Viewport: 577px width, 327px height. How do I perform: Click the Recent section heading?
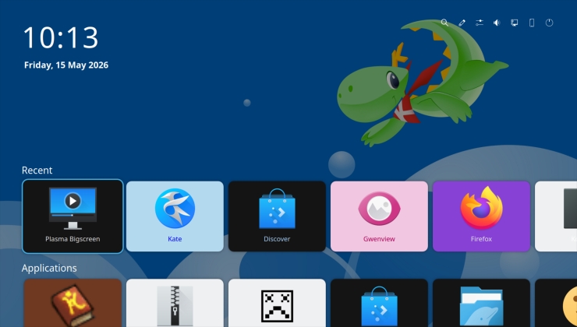point(37,170)
